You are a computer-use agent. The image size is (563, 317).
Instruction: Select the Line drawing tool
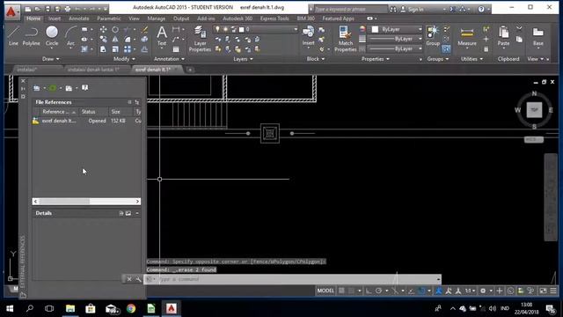coord(13,36)
